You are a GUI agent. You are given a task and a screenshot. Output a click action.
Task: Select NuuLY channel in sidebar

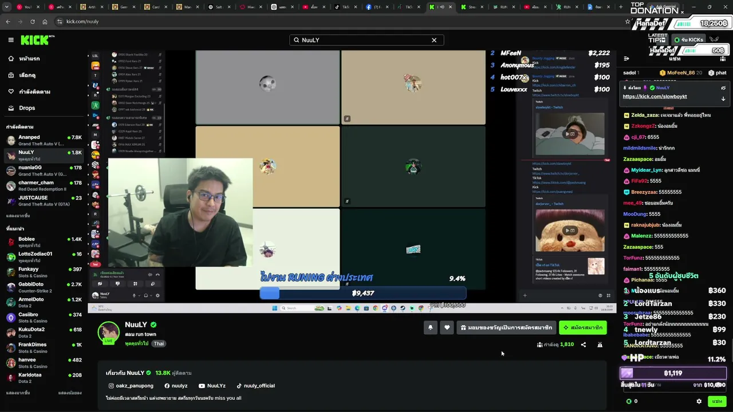pyautogui.click(x=44, y=156)
